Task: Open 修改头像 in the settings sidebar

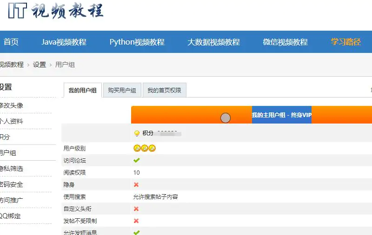Action: [11, 105]
